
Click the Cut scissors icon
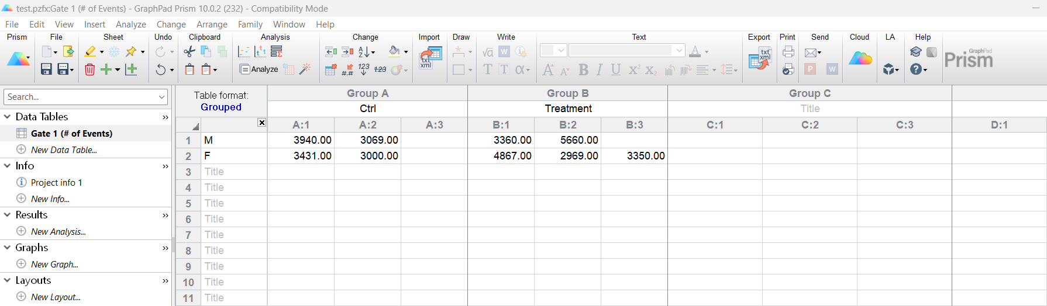(x=189, y=52)
